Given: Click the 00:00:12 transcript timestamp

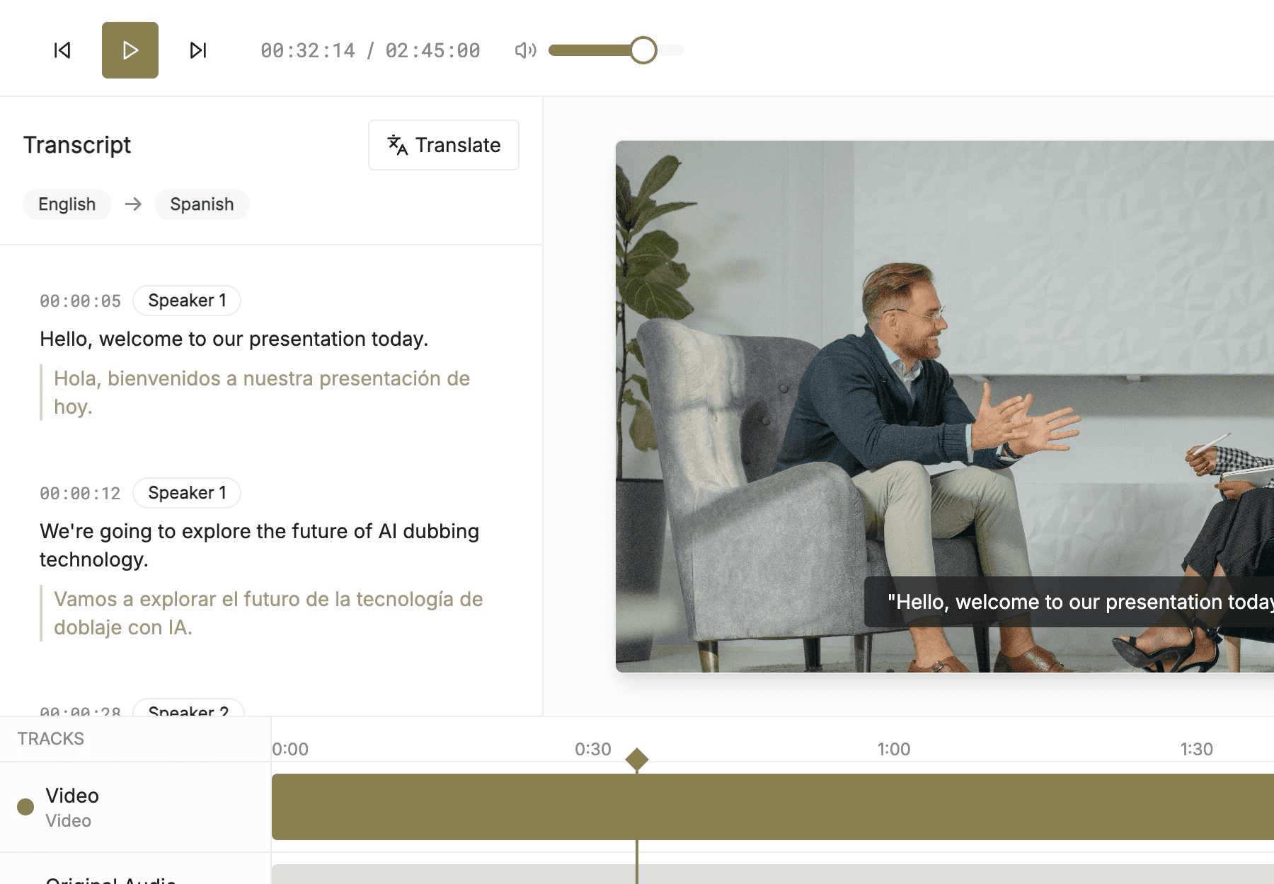Looking at the screenshot, I should tap(80, 494).
